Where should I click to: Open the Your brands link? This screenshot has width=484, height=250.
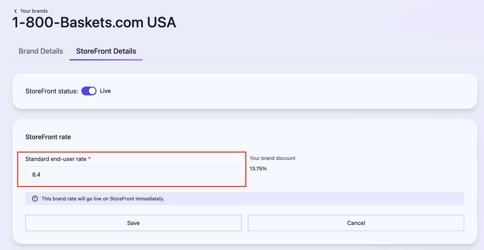[34, 11]
